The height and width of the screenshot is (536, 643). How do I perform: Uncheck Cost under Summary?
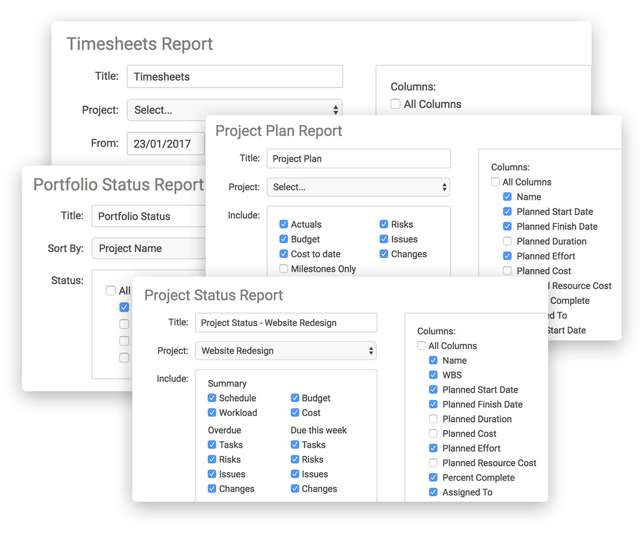(x=295, y=413)
